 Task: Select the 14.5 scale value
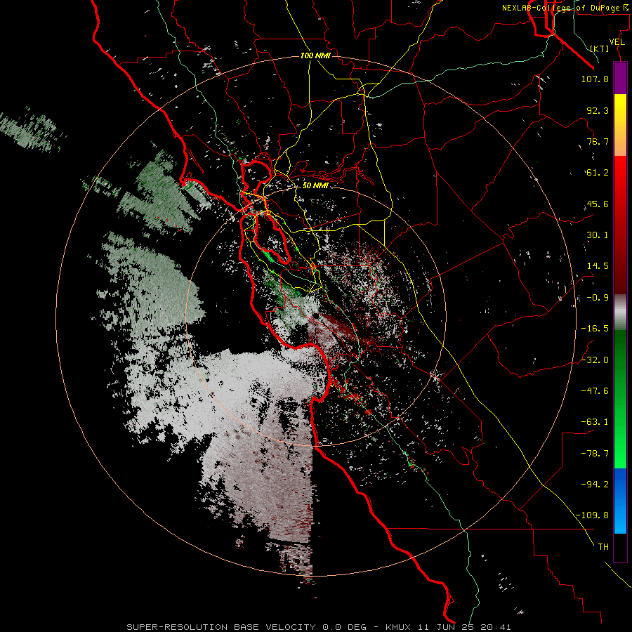tap(598, 266)
